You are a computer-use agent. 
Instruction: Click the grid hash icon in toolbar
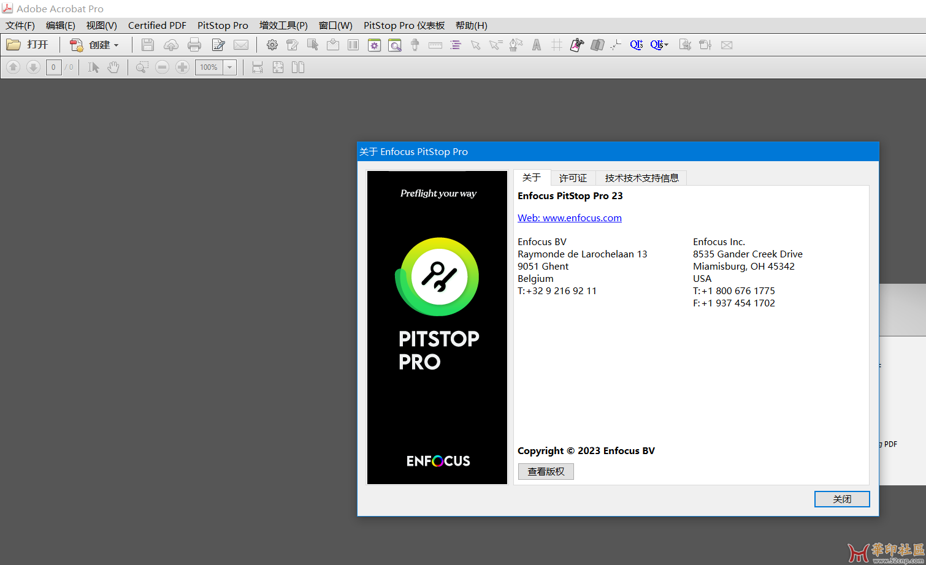pyautogui.click(x=557, y=45)
